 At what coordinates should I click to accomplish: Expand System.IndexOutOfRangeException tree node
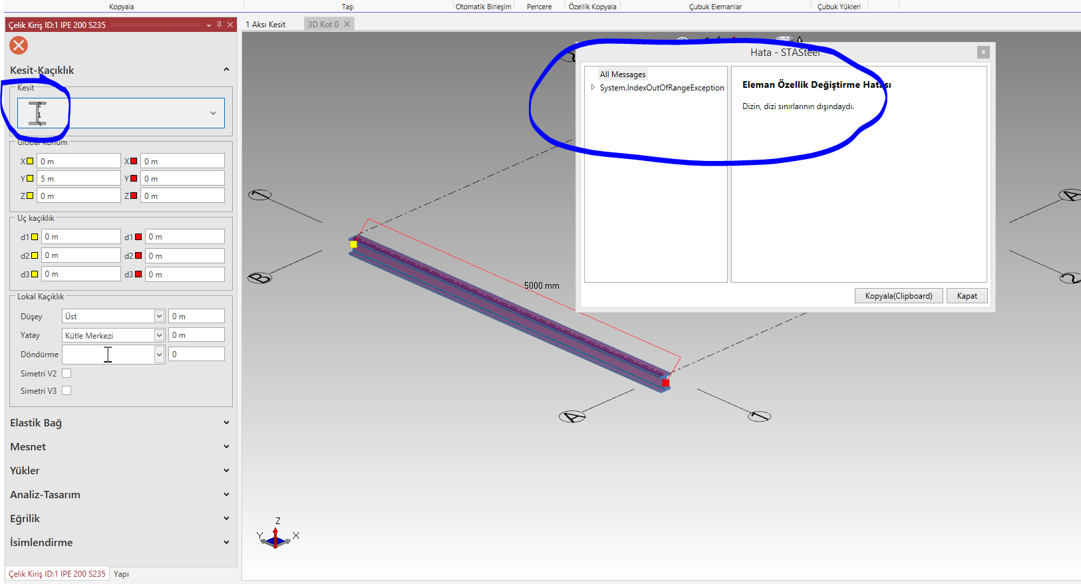pyautogui.click(x=593, y=87)
